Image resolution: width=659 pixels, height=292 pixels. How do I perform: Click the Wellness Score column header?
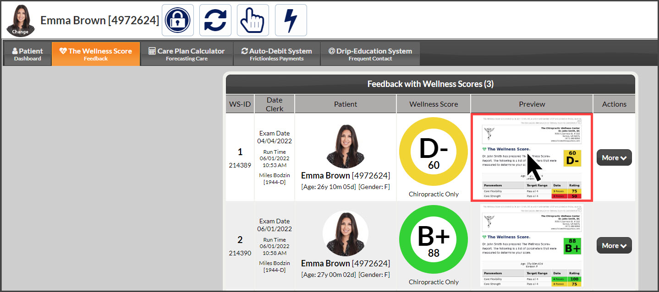(x=434, y=104)
